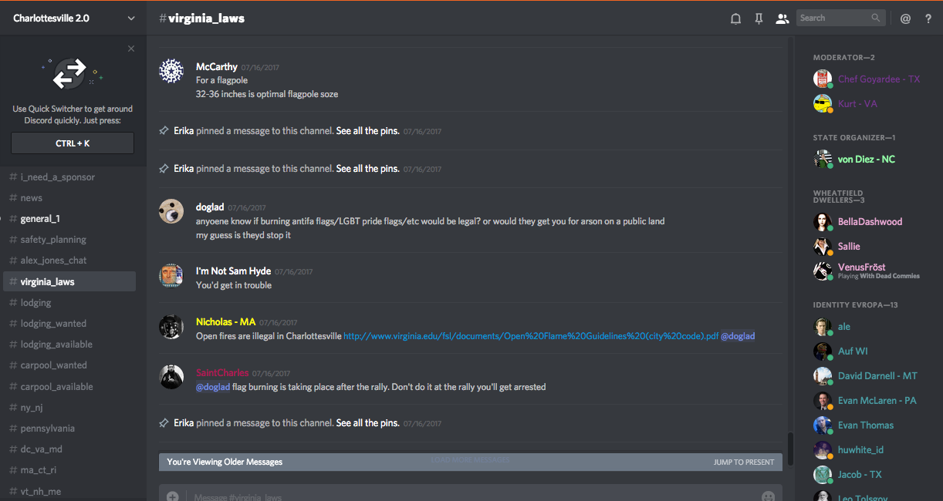Screen dimensions: 943x501
Task: Open notification settings bell icon
Action: coord(735,18)
